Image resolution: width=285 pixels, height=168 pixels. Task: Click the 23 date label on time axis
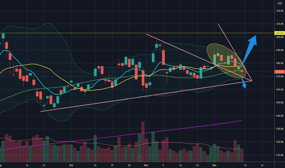[x=198, y=165]
